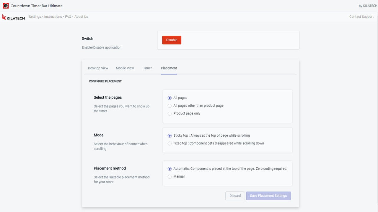Choose Fixed top mode radio button
The width and height of the screenshot is (378, 212).
[x=170, y=143]
